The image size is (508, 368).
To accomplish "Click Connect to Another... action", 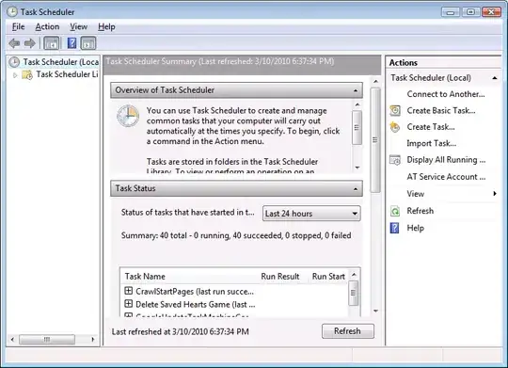I will point(446,94).
